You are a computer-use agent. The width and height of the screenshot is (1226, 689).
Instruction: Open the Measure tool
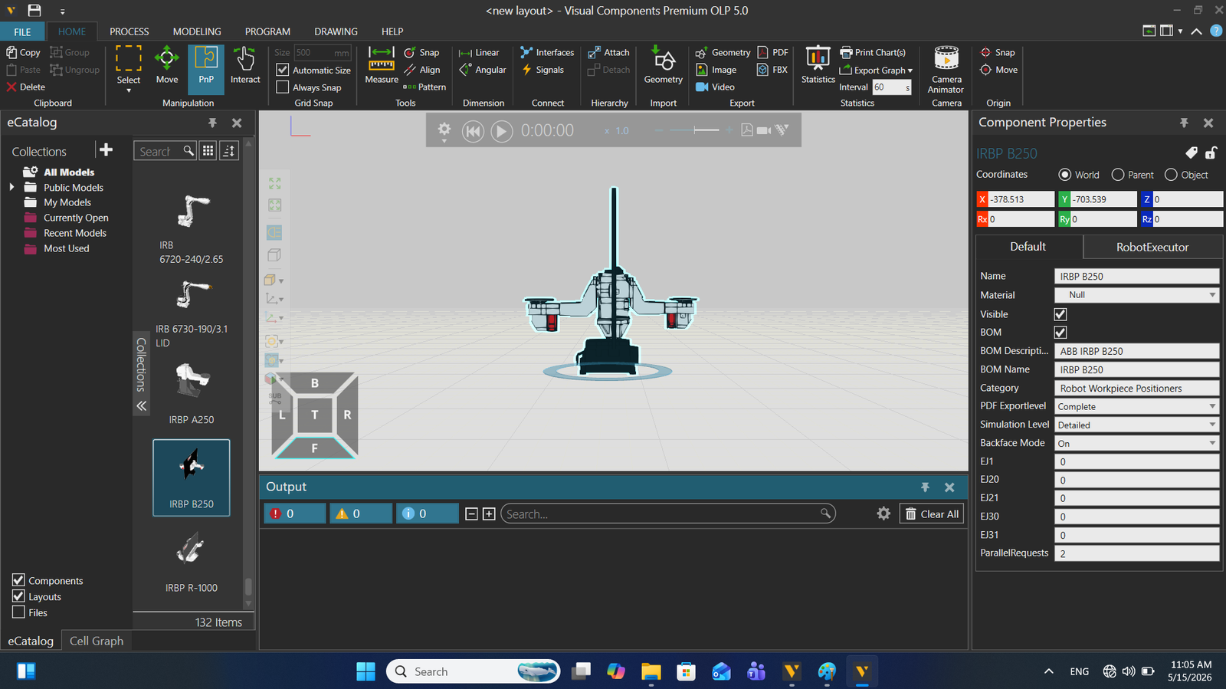(x=382, y=65)
